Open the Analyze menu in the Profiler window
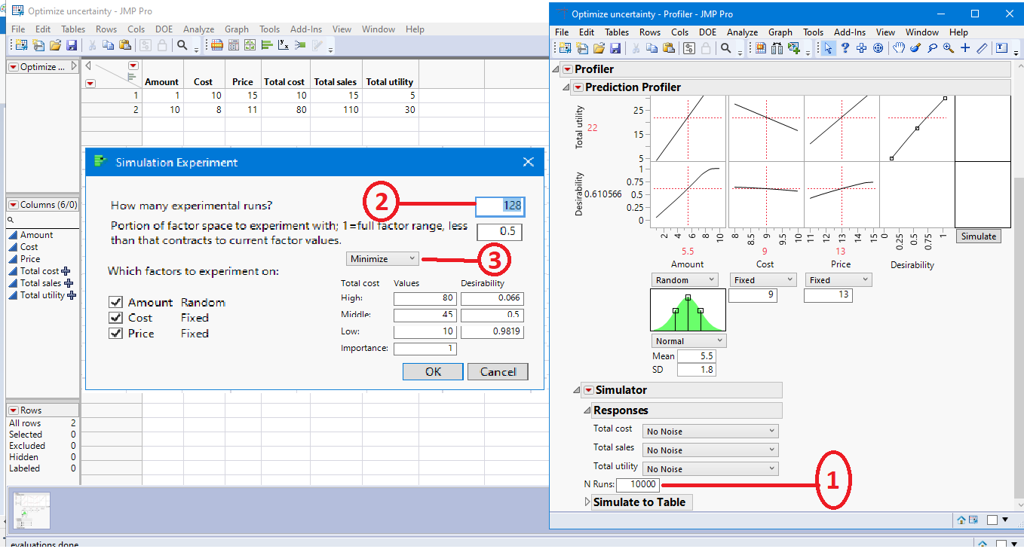The height and width of the screenshot is (549, 1024). 742,32
